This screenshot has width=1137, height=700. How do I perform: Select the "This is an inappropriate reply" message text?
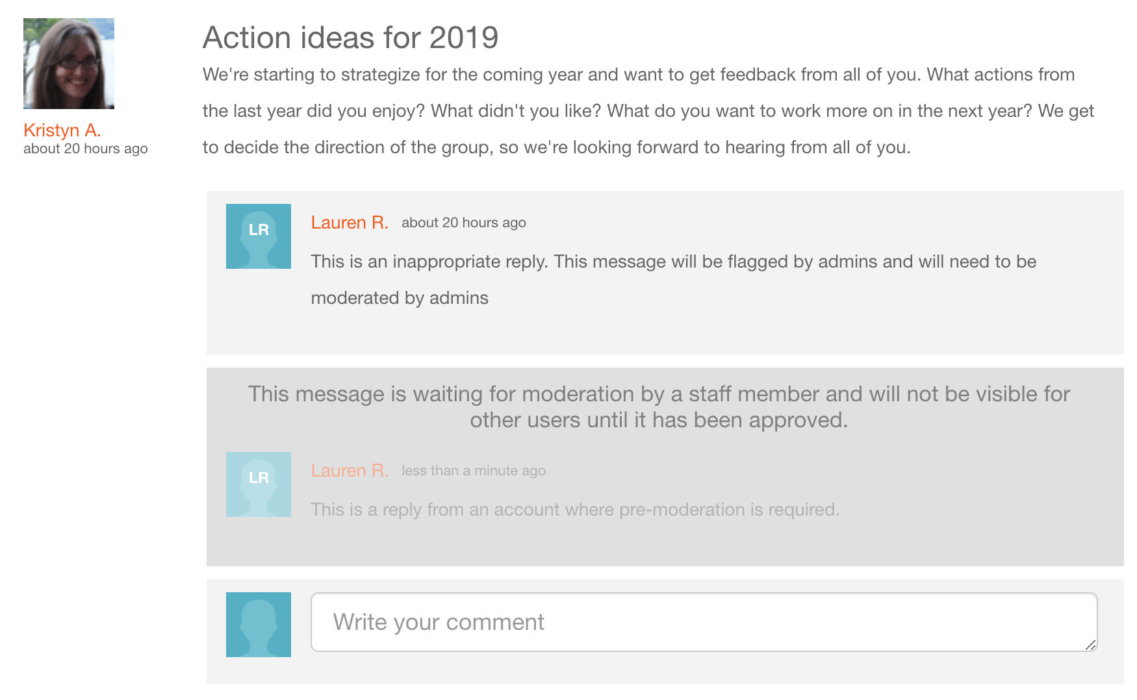click(674, 280)
